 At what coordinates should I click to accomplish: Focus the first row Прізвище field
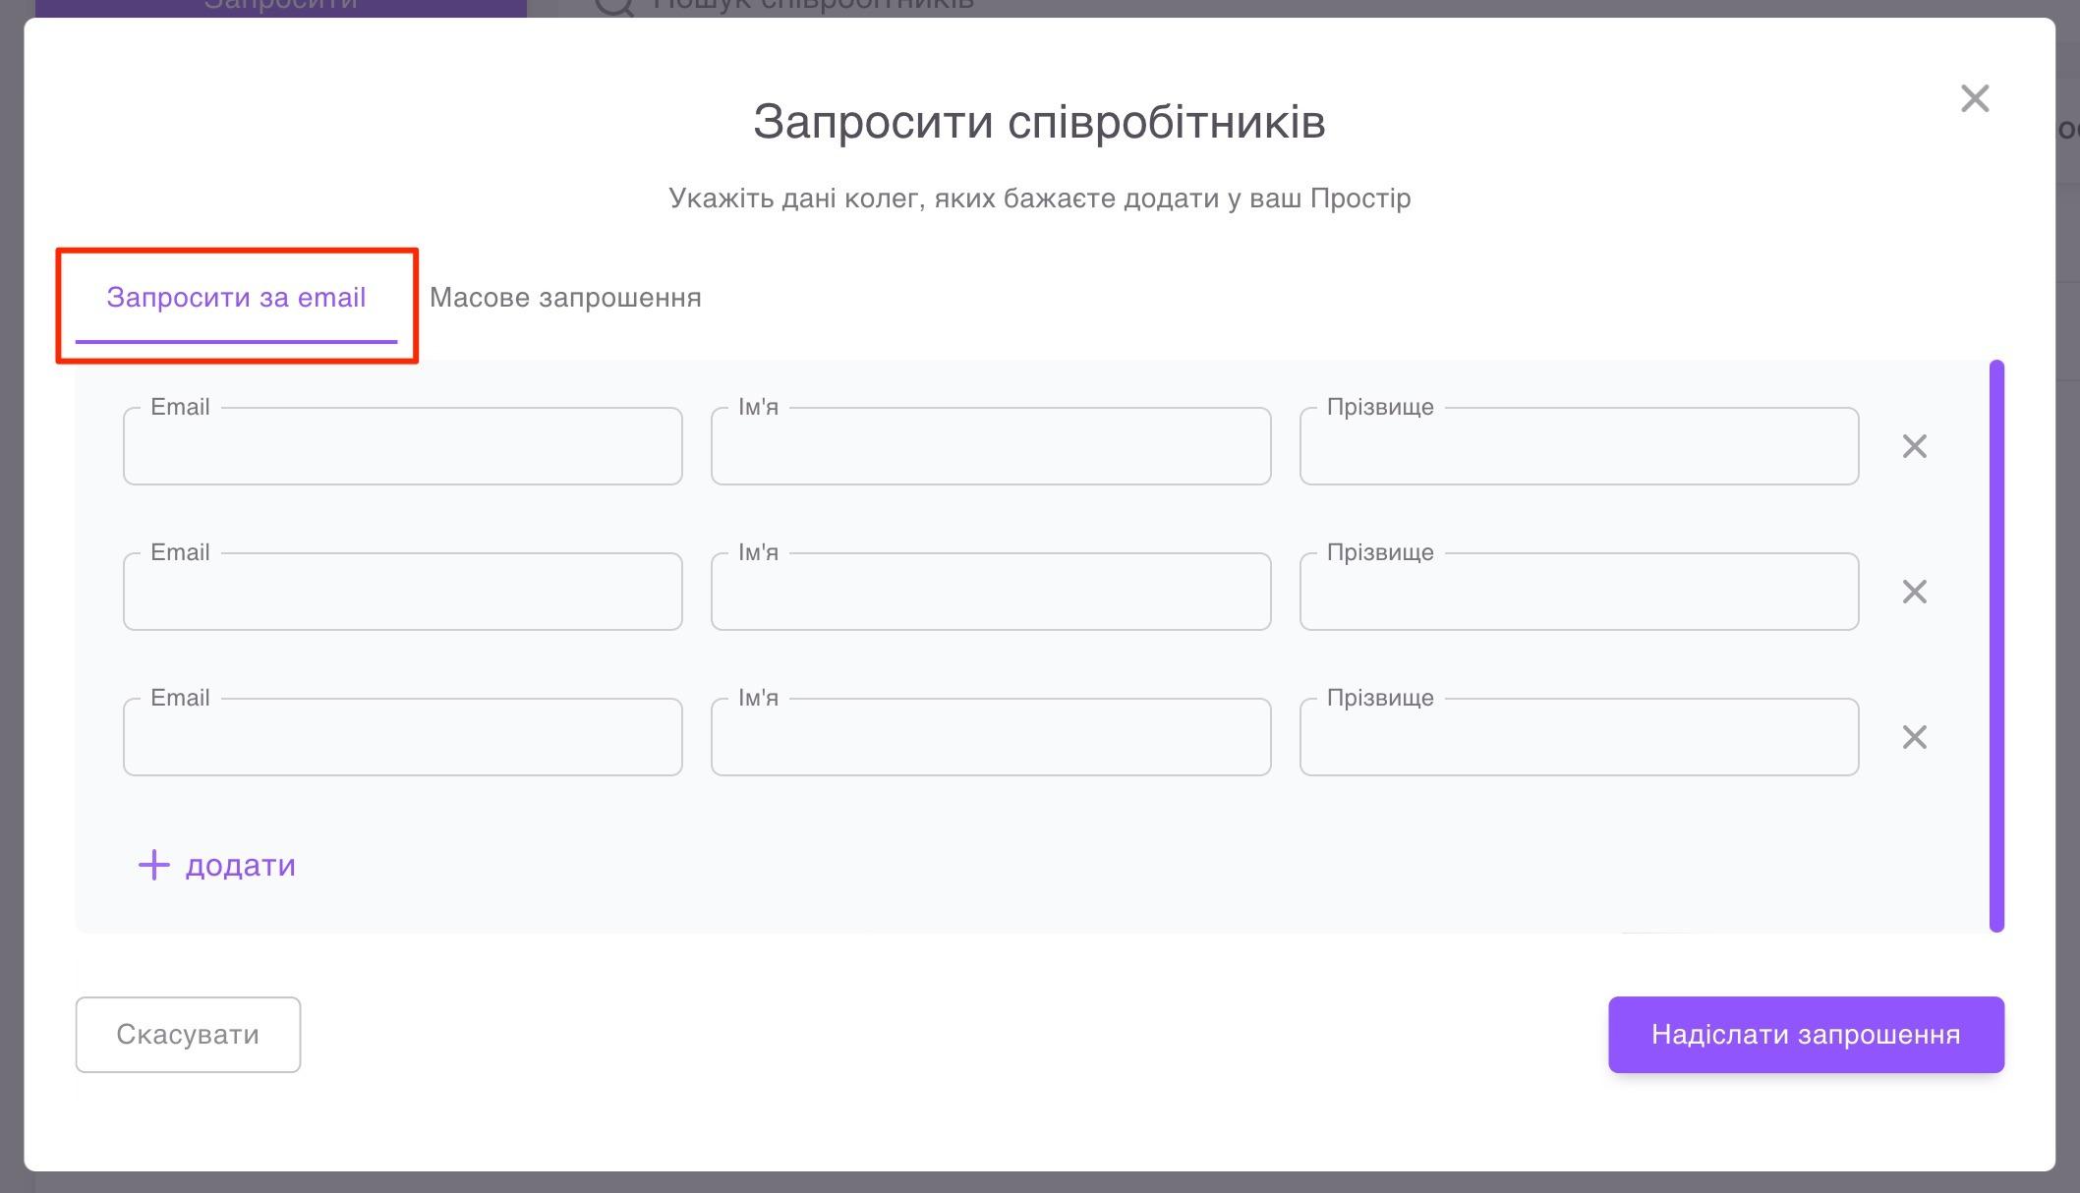point(1578,446)
